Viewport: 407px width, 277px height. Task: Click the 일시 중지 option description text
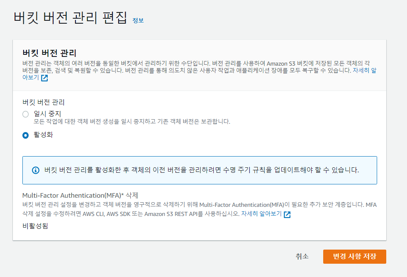pos(132,121)
